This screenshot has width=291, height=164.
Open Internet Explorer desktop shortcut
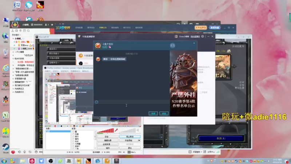click(x=5, y=71)
